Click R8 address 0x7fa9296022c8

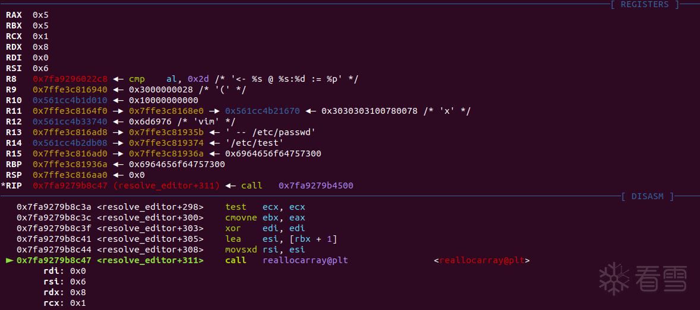click(x=70, y=79)
